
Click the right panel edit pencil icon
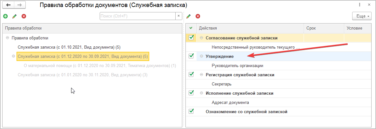point(189,16)
